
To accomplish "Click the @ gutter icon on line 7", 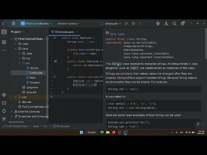I will 55,61.
